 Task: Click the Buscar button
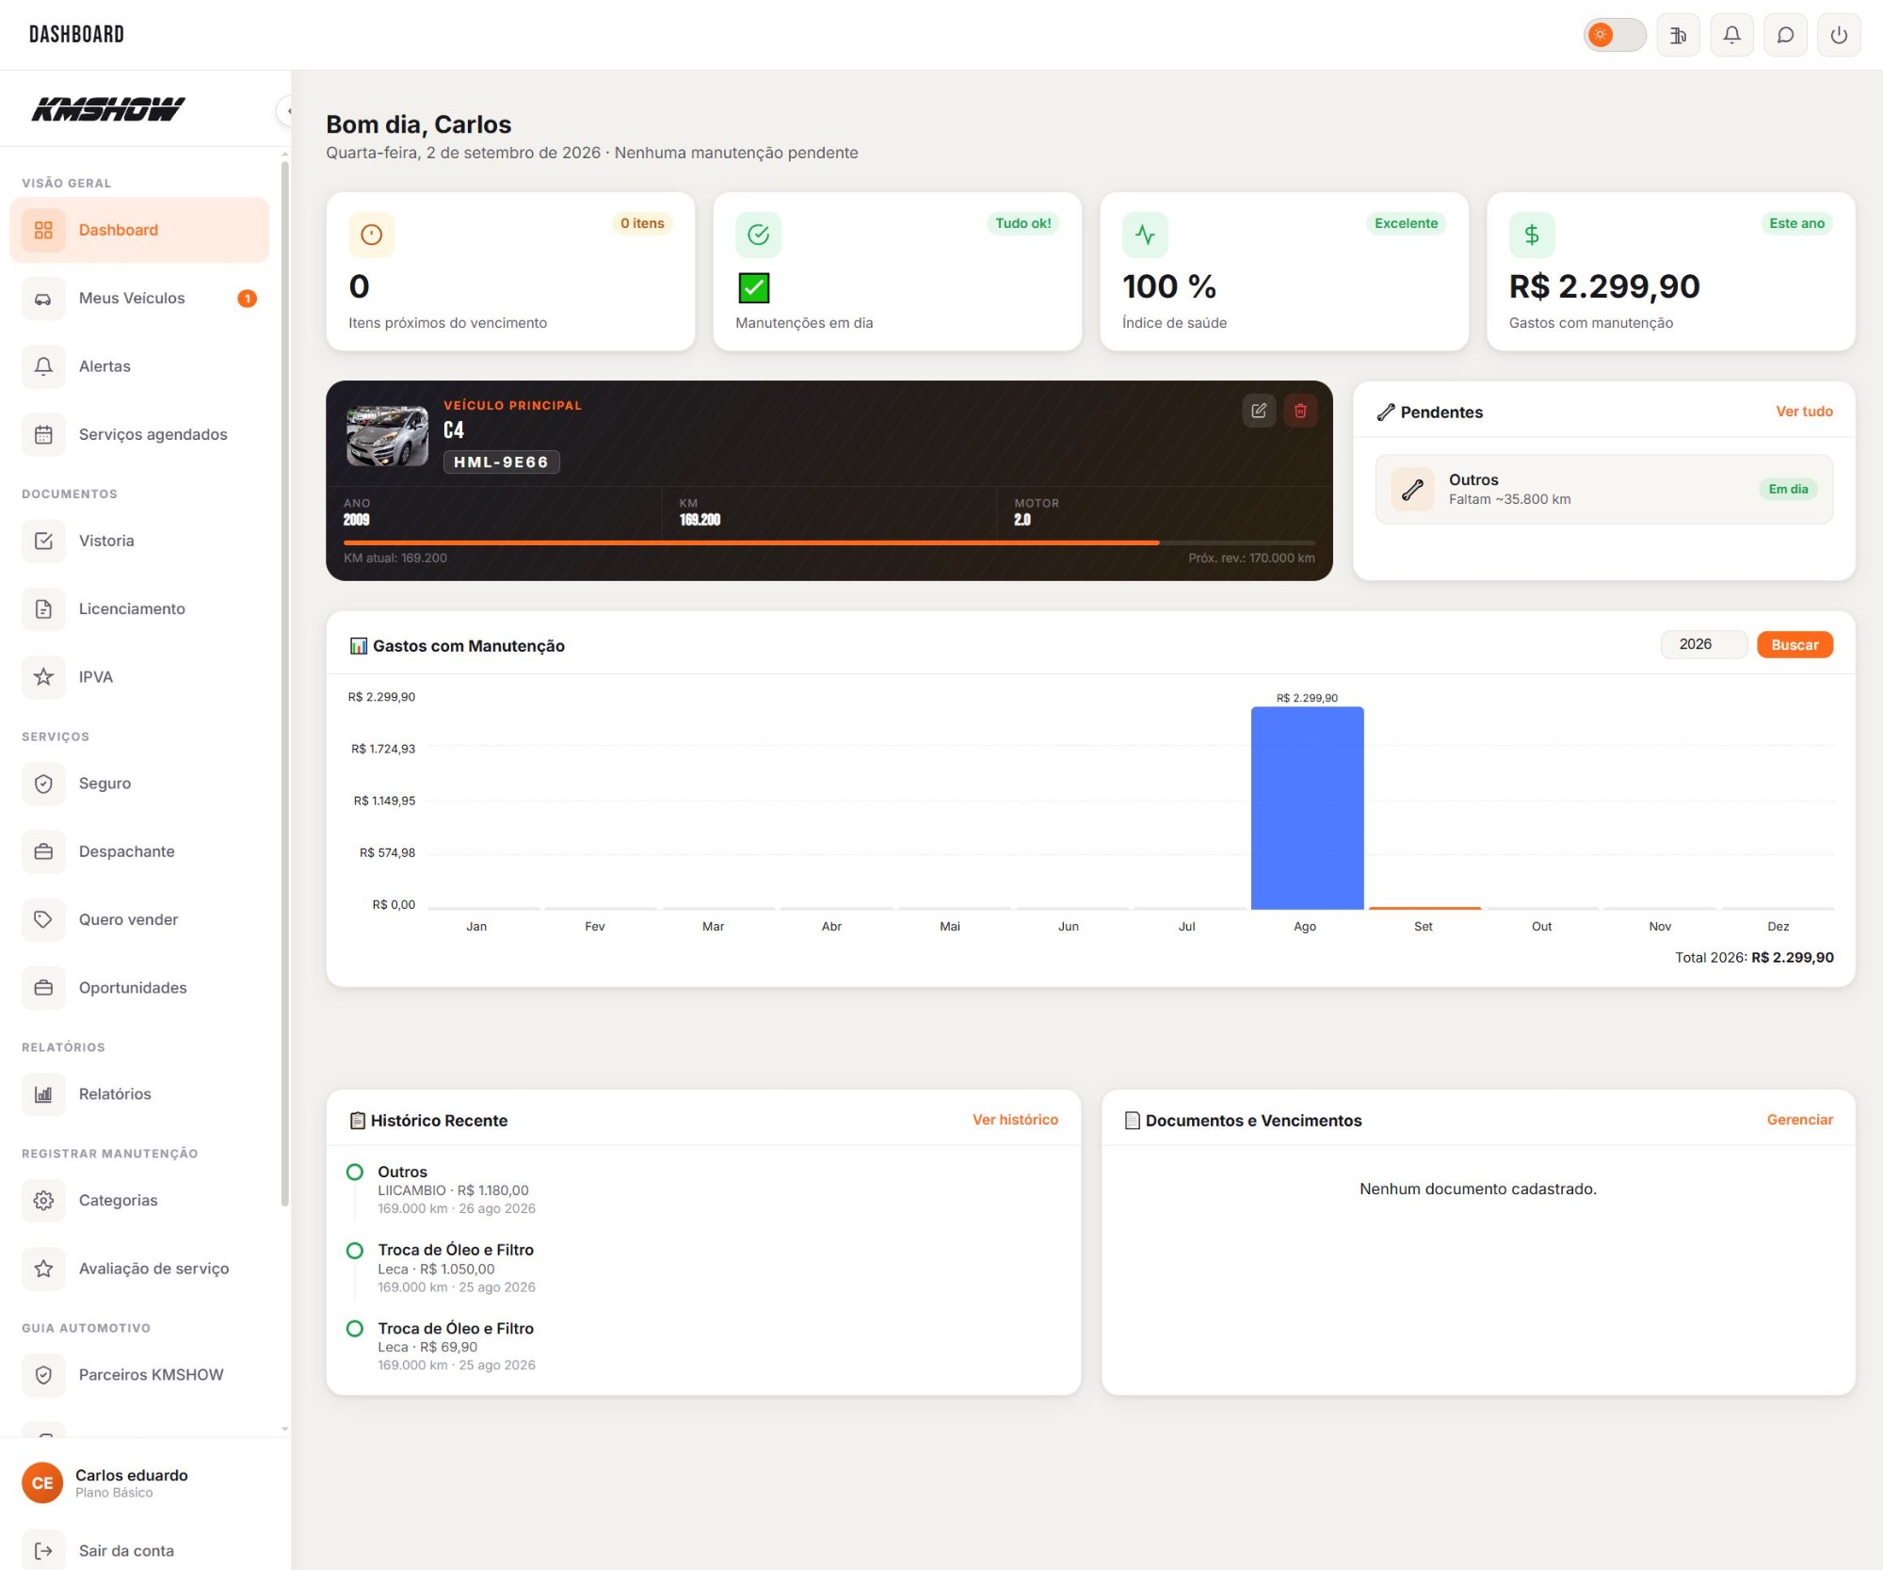click(x=1794, y=644)
